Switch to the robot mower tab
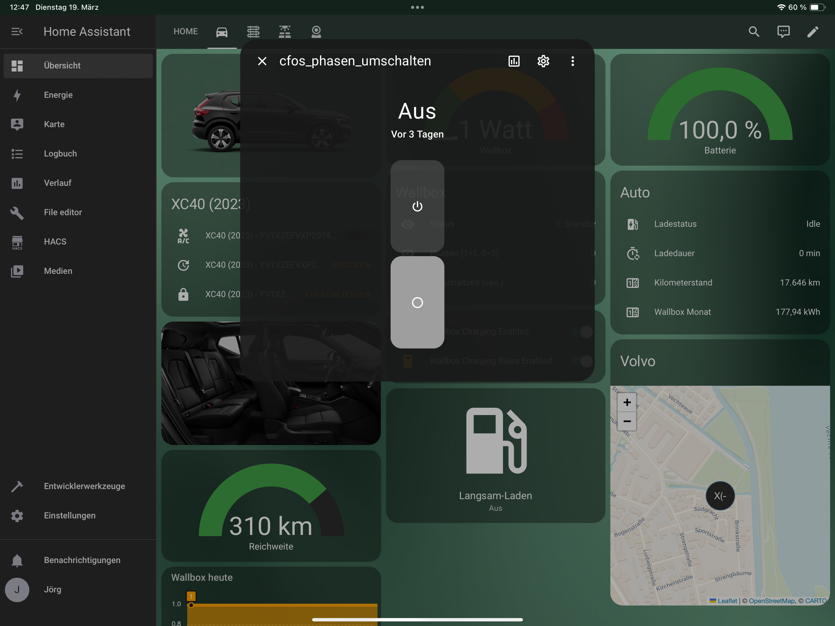835x626 pixels. coord(285,32)
